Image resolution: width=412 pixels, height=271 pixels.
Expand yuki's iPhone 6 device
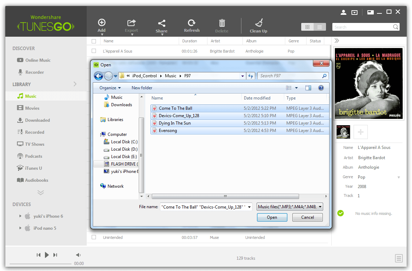(x=20, y=216)
